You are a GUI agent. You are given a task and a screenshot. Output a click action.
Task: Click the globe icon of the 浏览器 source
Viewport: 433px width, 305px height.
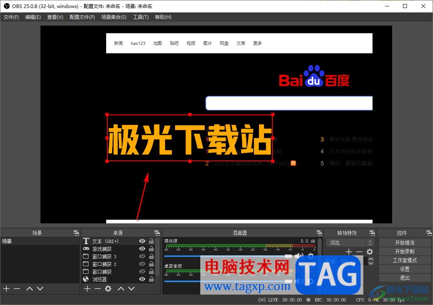click(x=86, y=279)
